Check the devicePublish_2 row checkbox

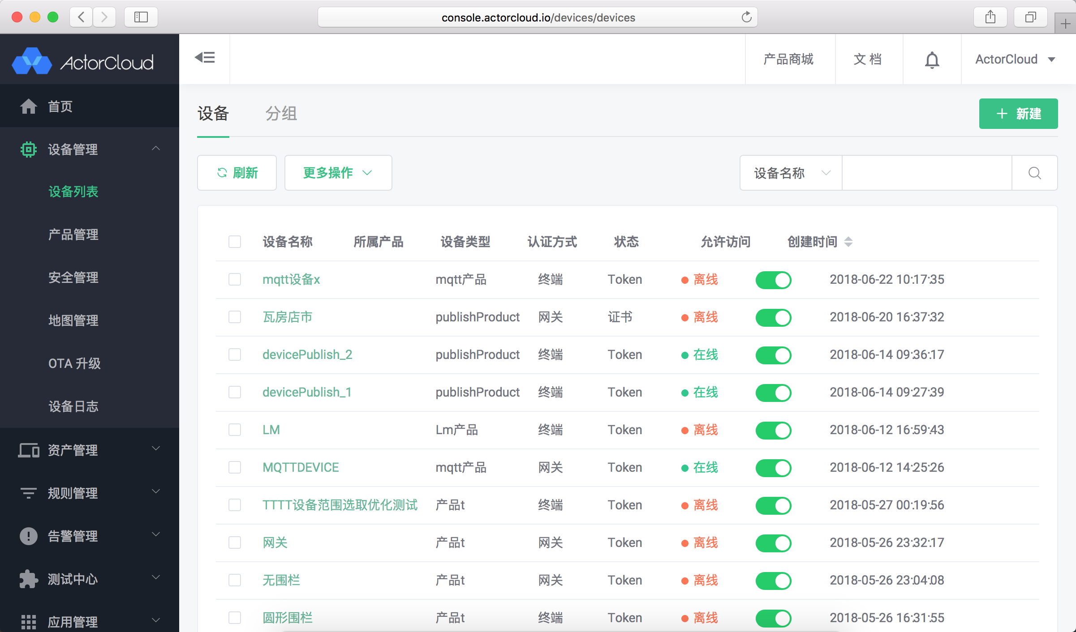click(235, 354)
